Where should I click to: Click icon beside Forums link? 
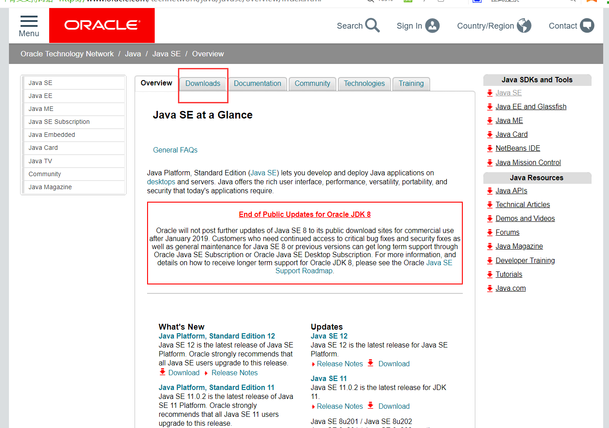[490, 233]
